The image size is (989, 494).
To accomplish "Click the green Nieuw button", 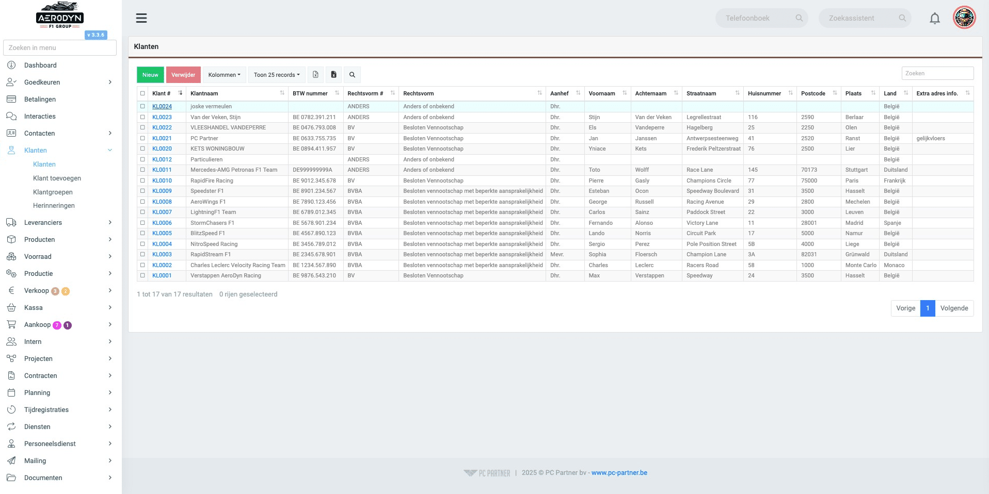I will [x=150, y=75].
